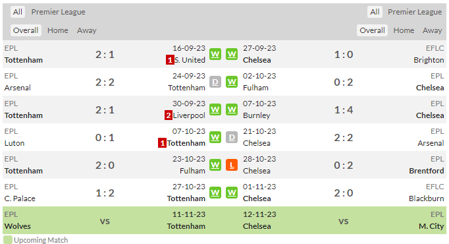
Task: Select the left Home filter
Action: click(x=57, y=30)
